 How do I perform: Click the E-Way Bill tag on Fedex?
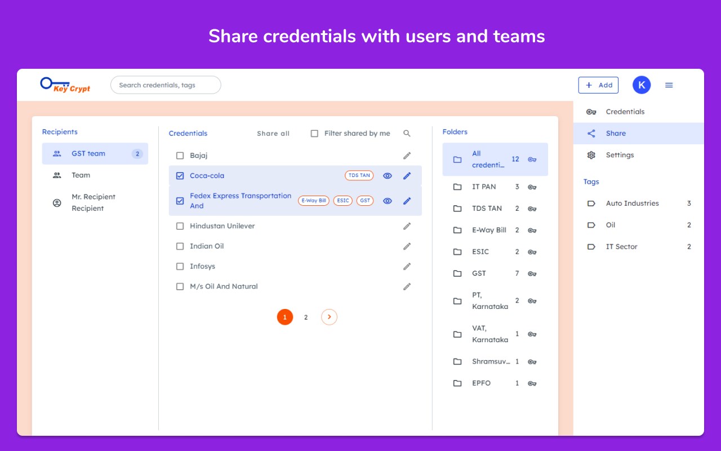pyautogui.click(x=314, y=201)
